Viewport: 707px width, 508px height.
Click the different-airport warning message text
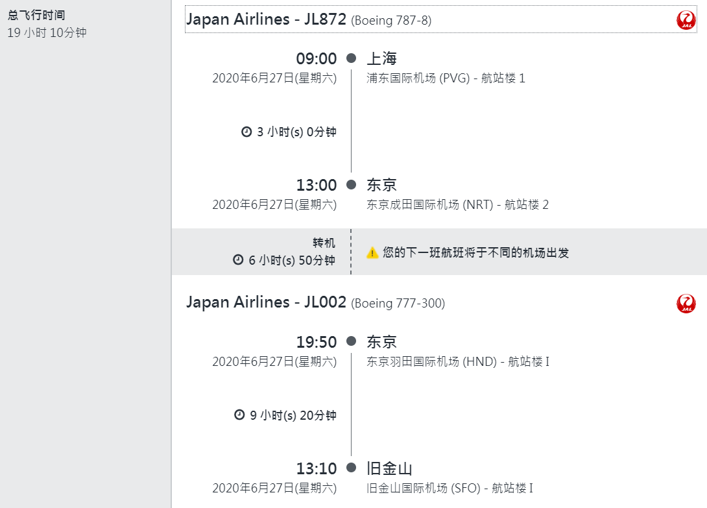pos(475,252)
